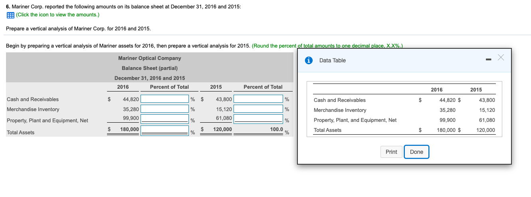Click 2015 column header in Data Table
531x197 pixels.
(x=476, y=90)
